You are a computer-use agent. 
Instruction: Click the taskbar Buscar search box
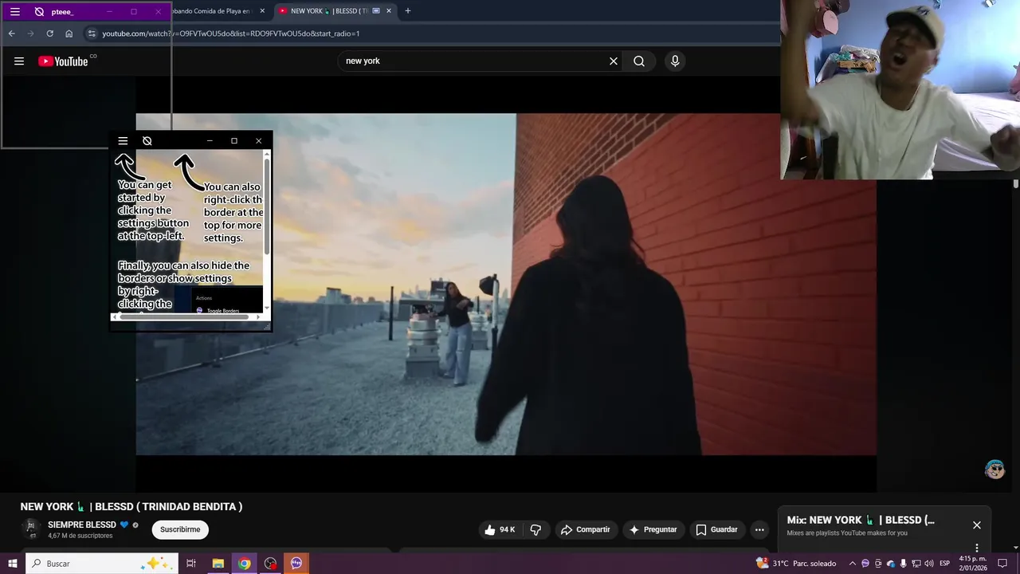click(102, 564)
